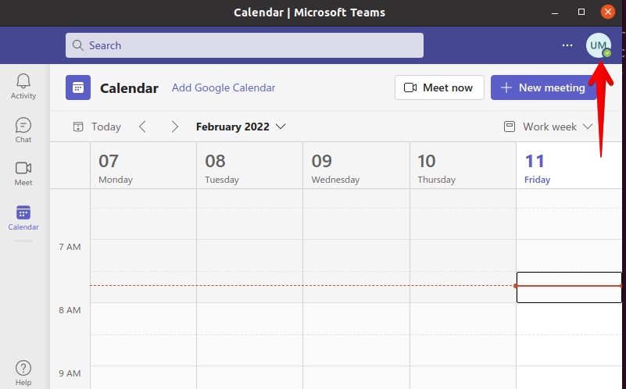
Task: Click the selected Friday time slot
Action: point(569,287)
